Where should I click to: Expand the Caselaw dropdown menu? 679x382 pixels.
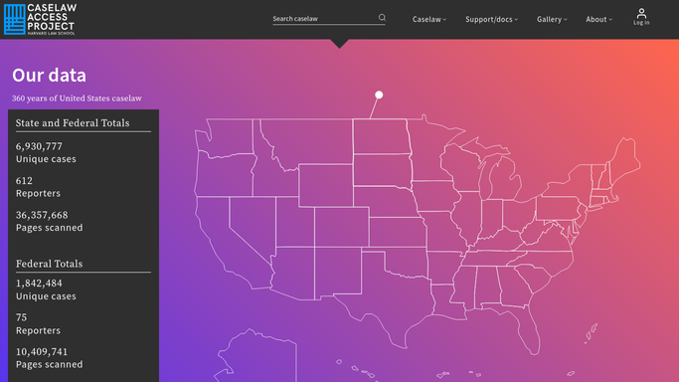click(x=429, y=19)
